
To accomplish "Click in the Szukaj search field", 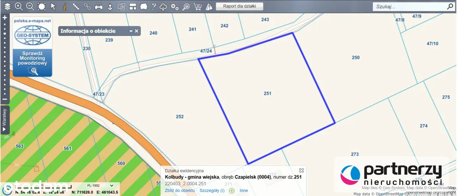I will [x=408, y=6].
